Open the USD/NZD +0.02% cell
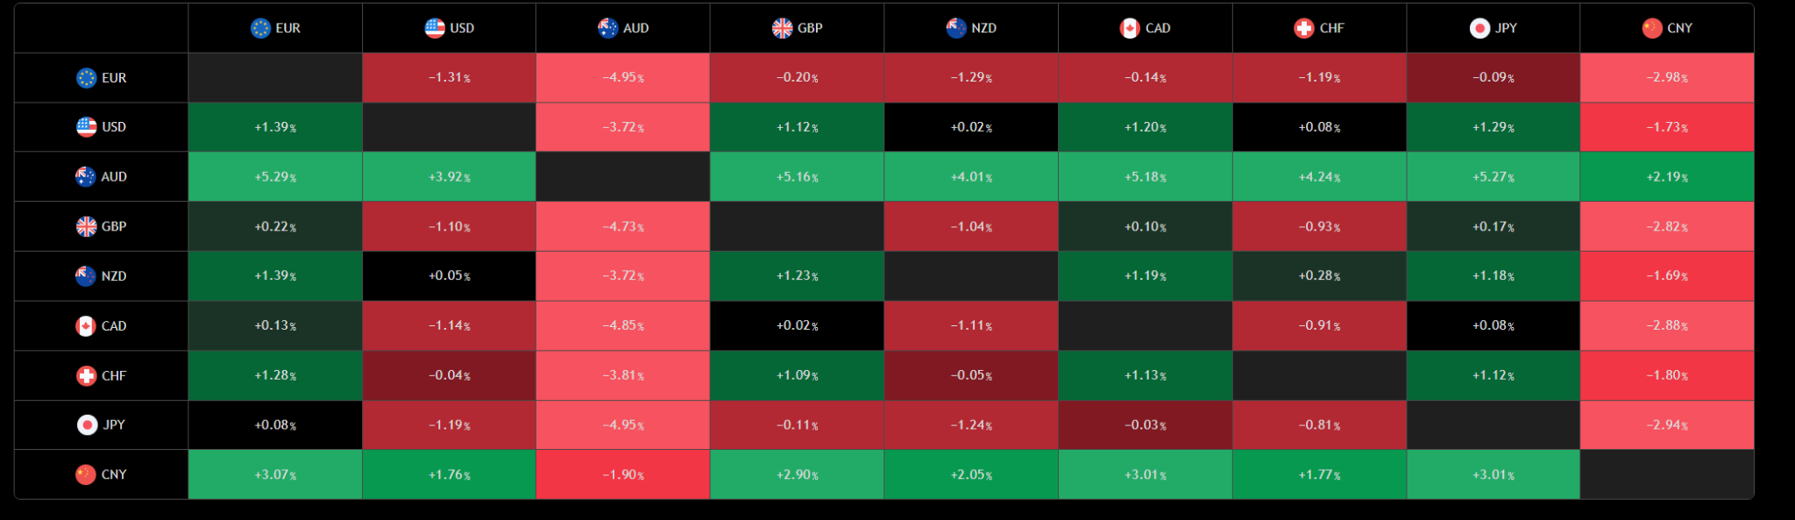This screenshot has height=520, width=1795. [971, 127]
